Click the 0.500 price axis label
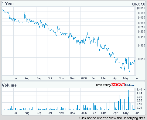 [x=142, y=13]
